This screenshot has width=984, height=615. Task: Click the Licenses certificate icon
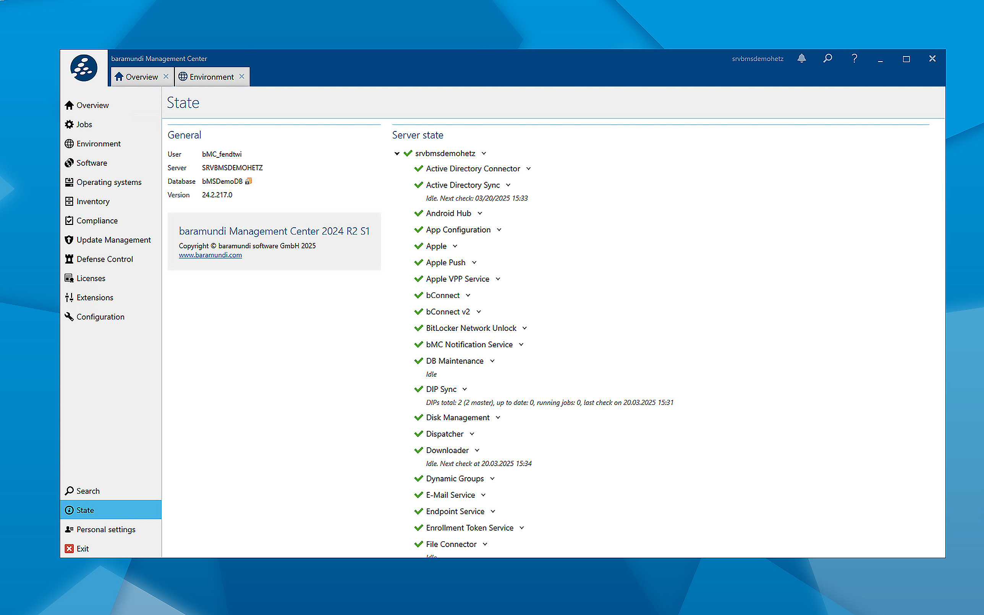(x=69, y=278)
